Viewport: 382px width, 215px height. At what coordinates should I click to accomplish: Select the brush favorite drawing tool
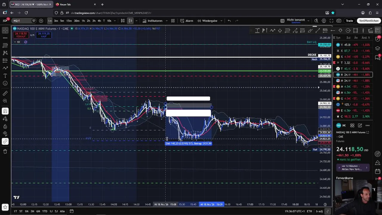(310, 30)
